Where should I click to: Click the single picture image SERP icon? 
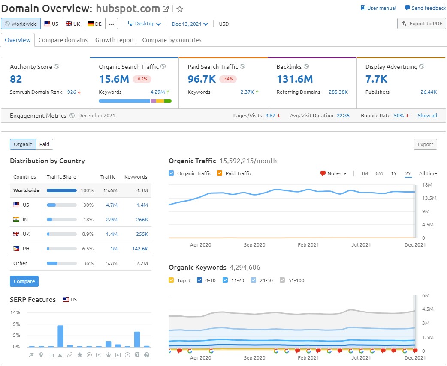[118, 354]
